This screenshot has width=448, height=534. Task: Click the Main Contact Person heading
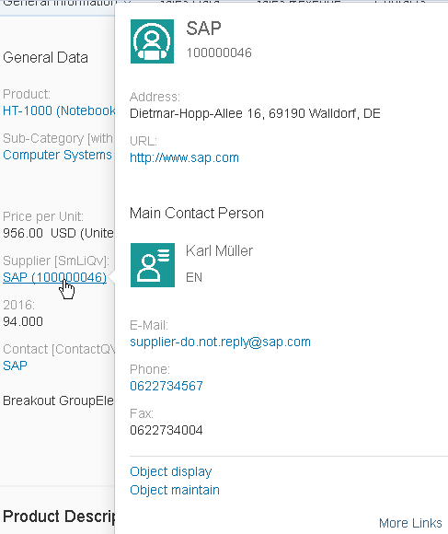coord(197,214)
